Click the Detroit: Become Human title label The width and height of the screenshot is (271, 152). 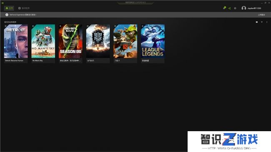point(14,61)
